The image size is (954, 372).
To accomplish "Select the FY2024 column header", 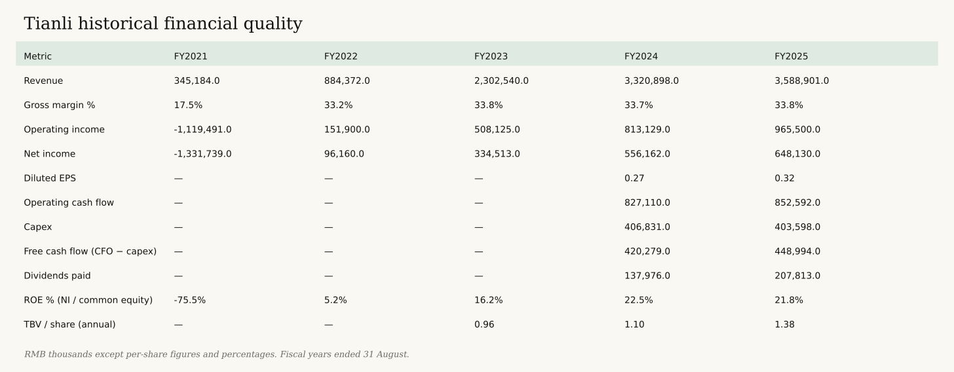I will point(641,56).
